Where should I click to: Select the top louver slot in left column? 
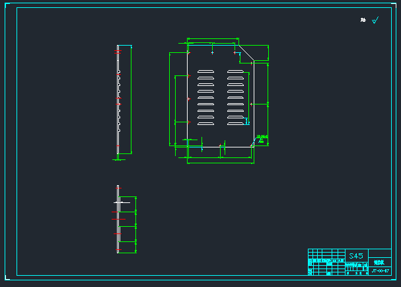point(205,71)
